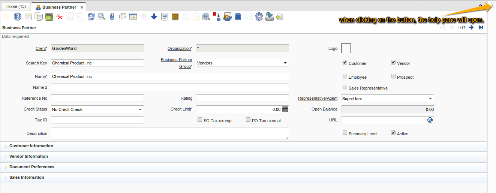
Task: Click the Client field label link
Action: (x=40, y=48)
